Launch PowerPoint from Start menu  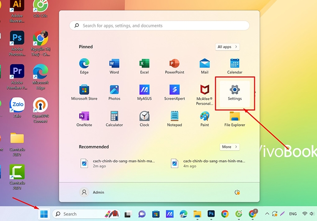coord(175,66)
